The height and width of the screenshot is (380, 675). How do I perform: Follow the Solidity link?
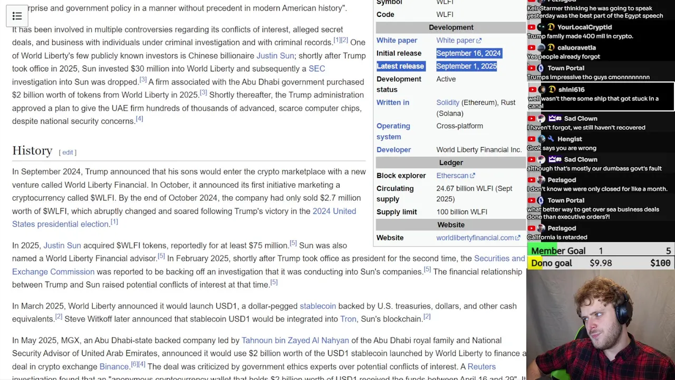tap(448, 103)
